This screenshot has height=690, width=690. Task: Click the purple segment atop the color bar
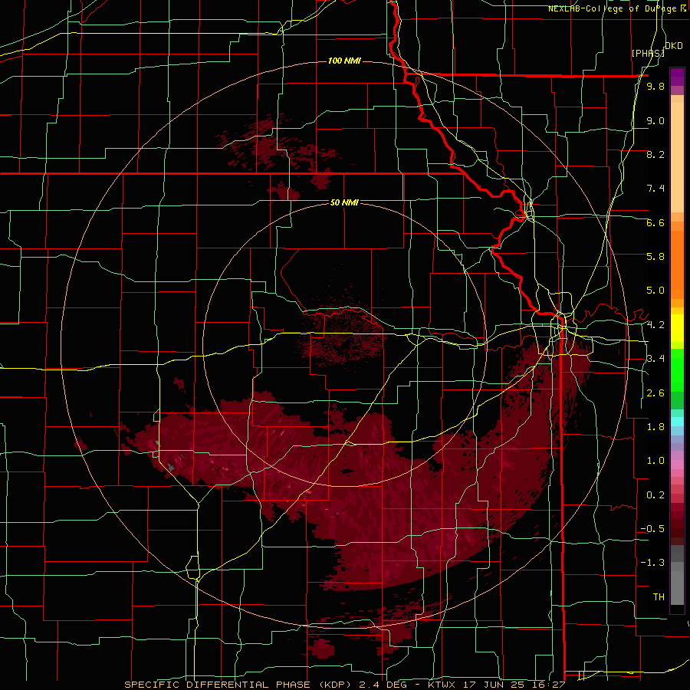pos(677,77)
